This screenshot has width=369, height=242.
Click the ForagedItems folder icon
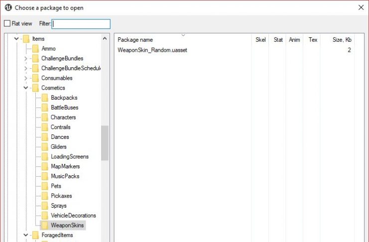[x=35, y=235]
